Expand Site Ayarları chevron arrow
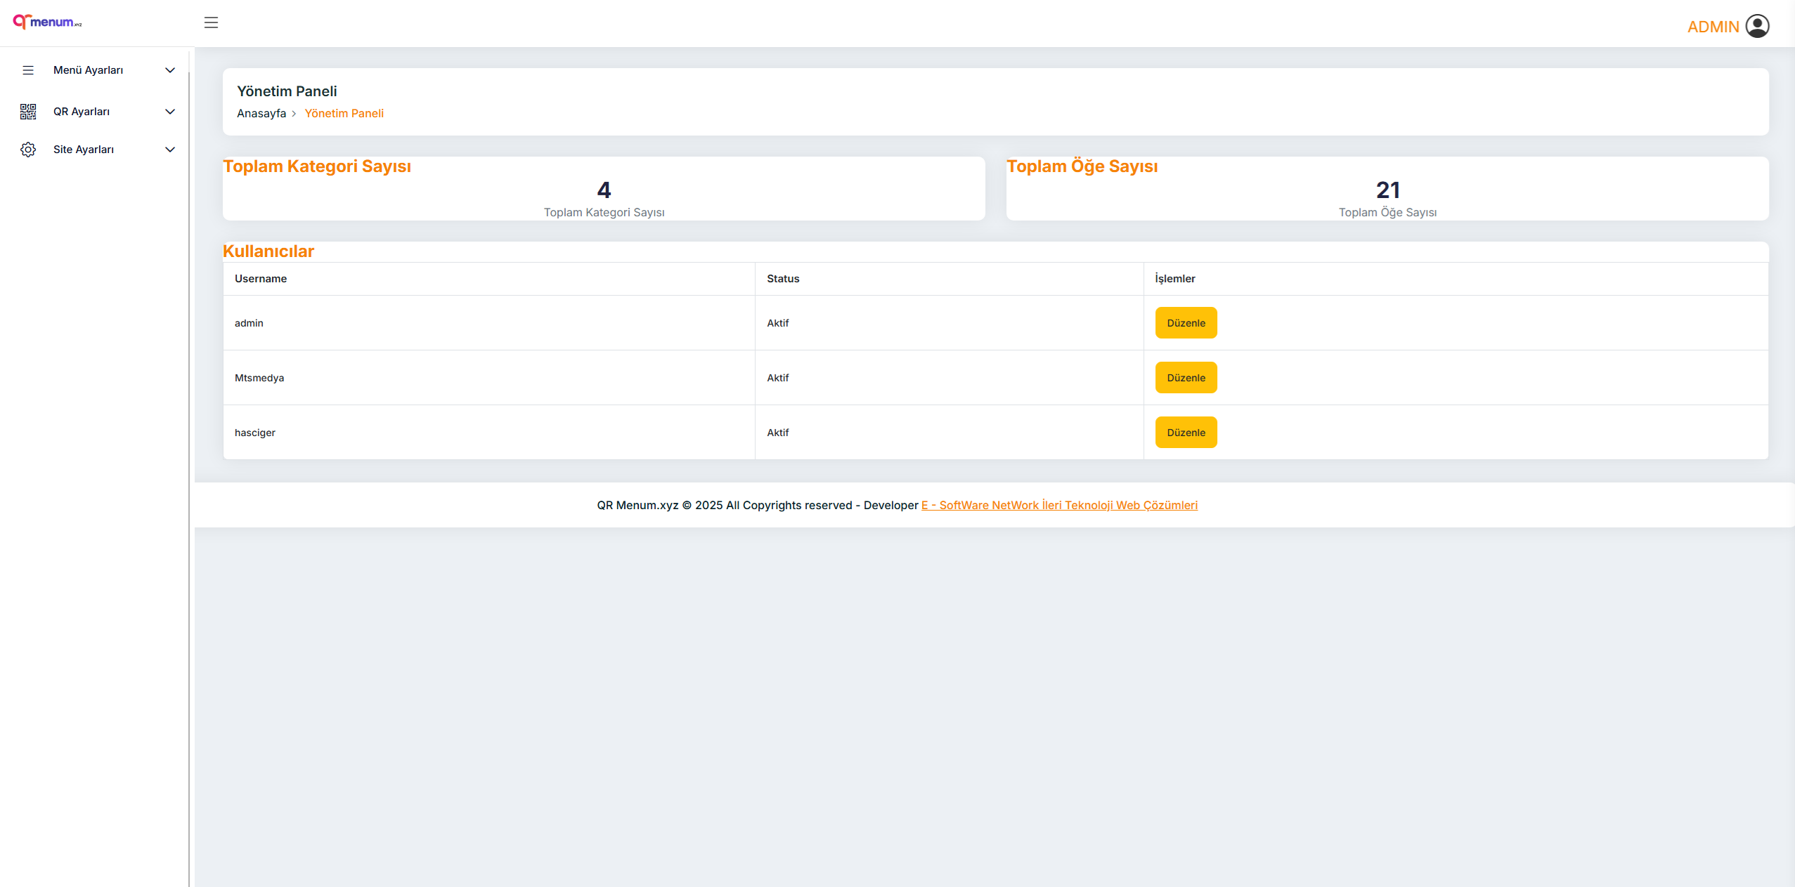Screen dimensions: 1795x887 click(x=170, y=150)
